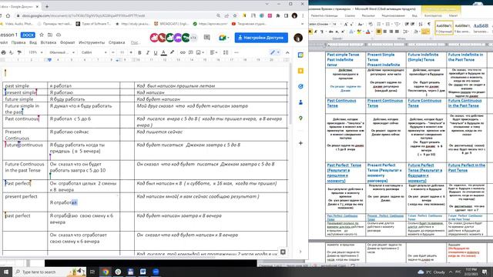Open the Calibri font dropdown in Docs

coord(94,52)
